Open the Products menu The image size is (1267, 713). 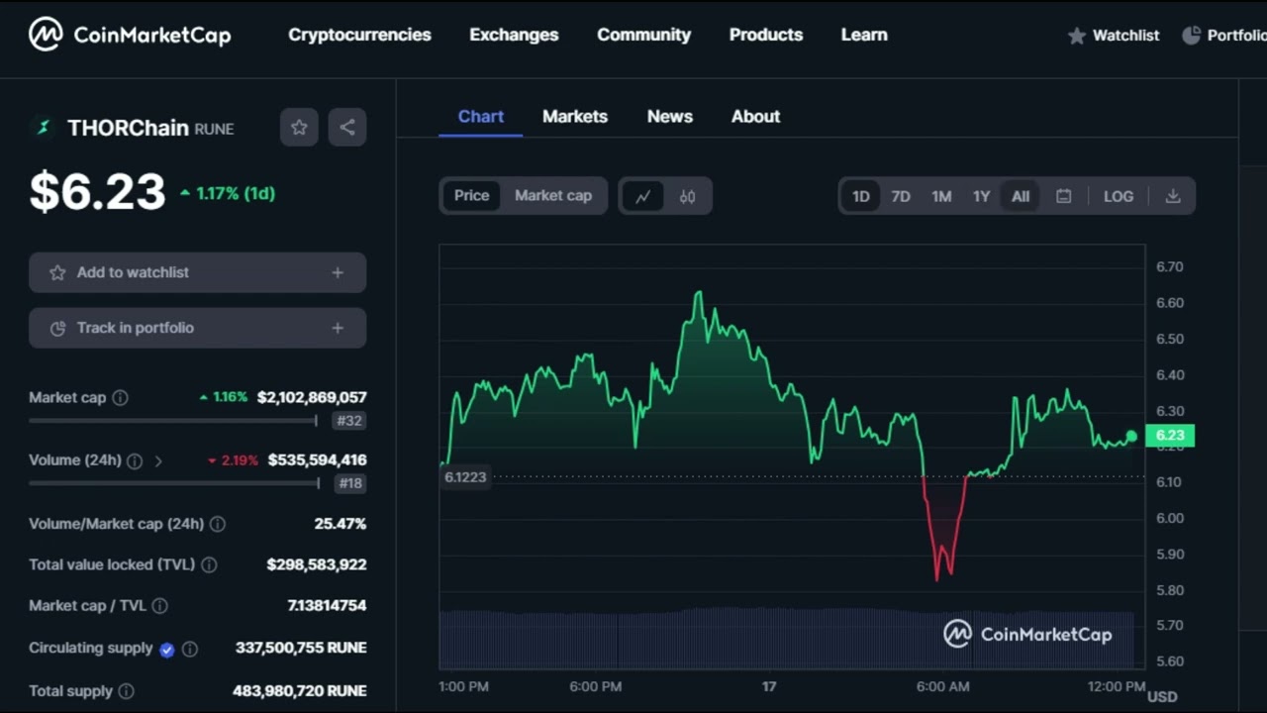pos(766,35)
